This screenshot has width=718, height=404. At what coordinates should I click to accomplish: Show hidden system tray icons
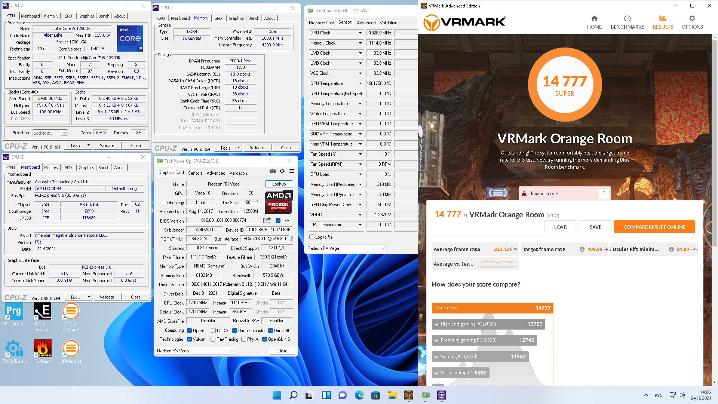[645, 395]
